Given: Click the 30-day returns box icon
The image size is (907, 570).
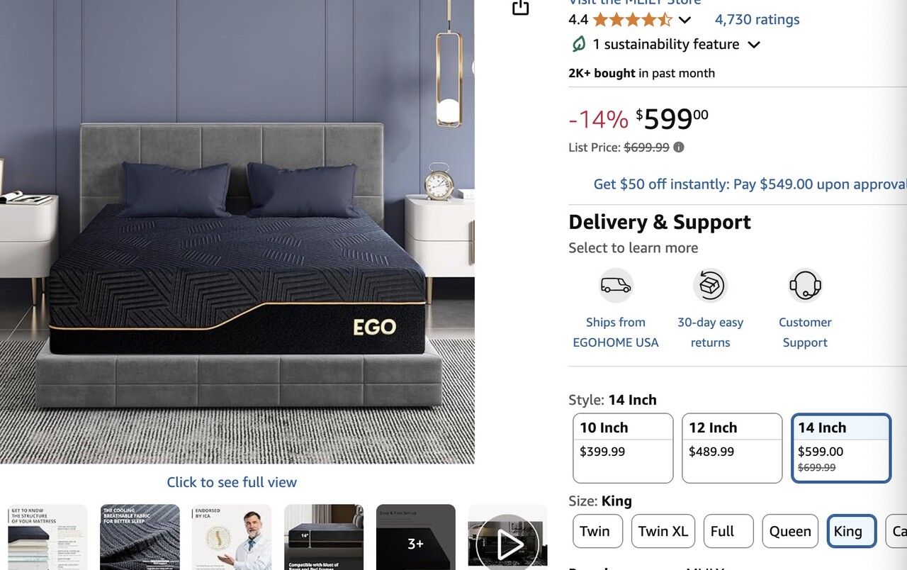Looking at the screenshot, I should 710,286.
